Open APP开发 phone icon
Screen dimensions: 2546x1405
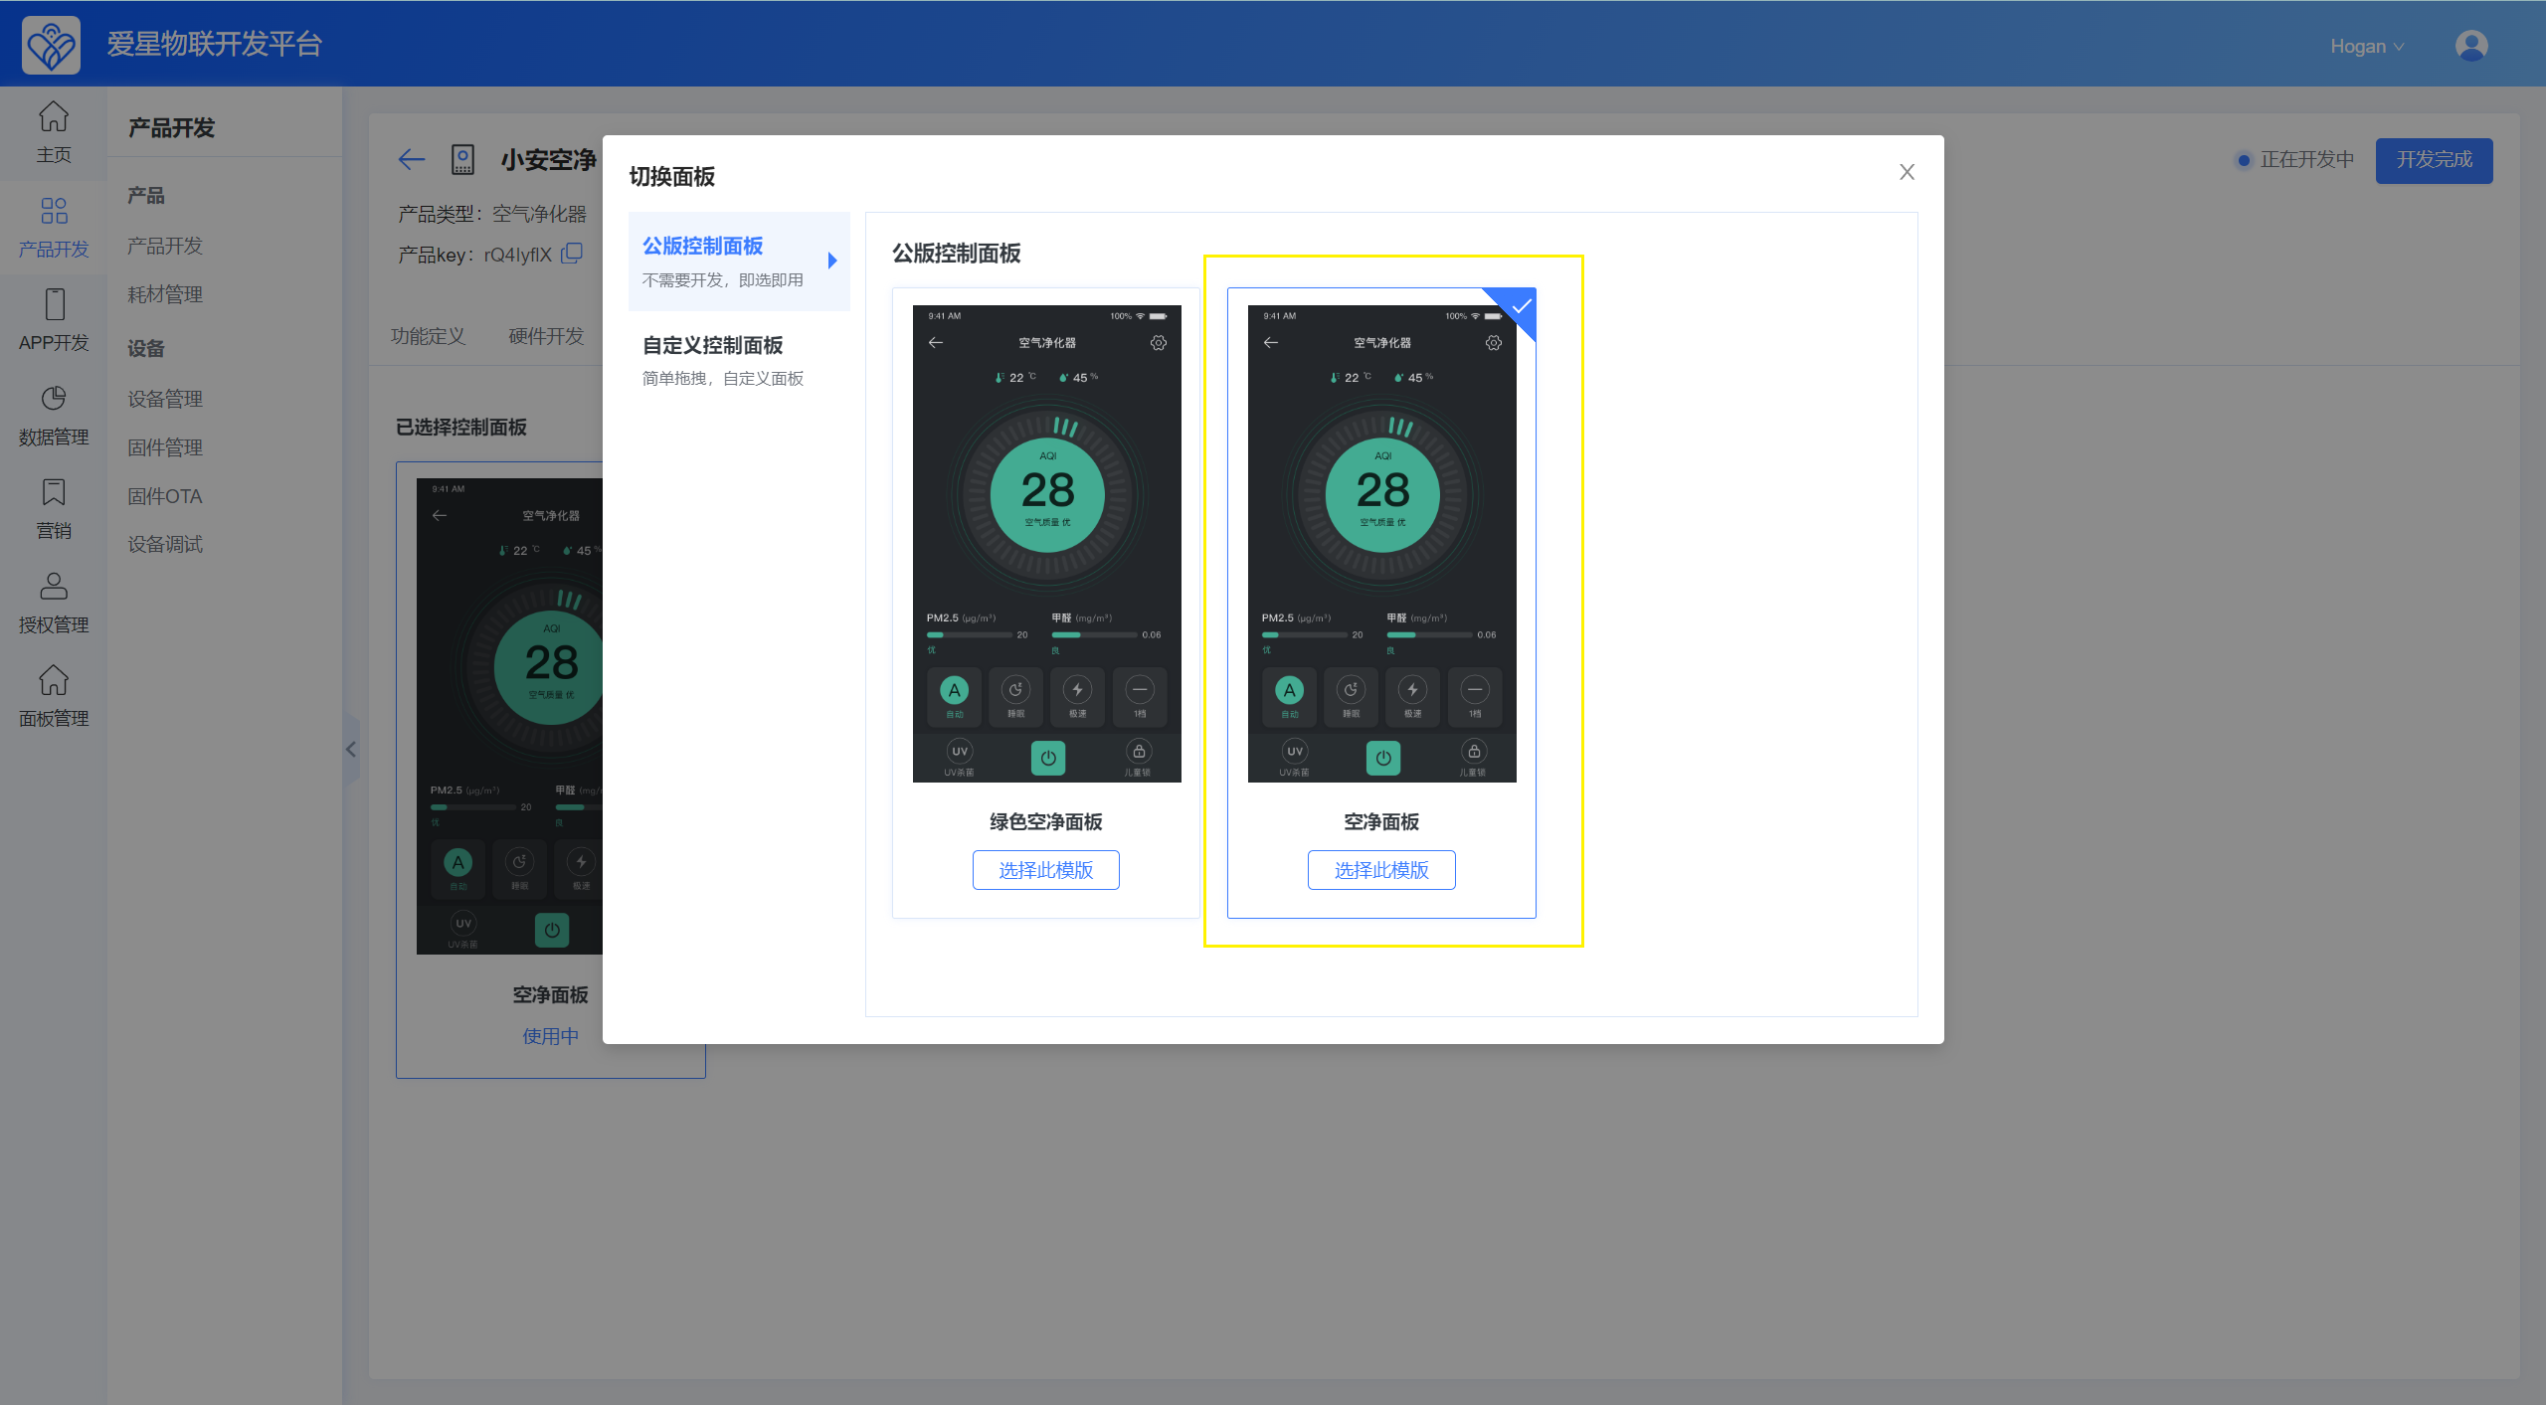[54, 304]
